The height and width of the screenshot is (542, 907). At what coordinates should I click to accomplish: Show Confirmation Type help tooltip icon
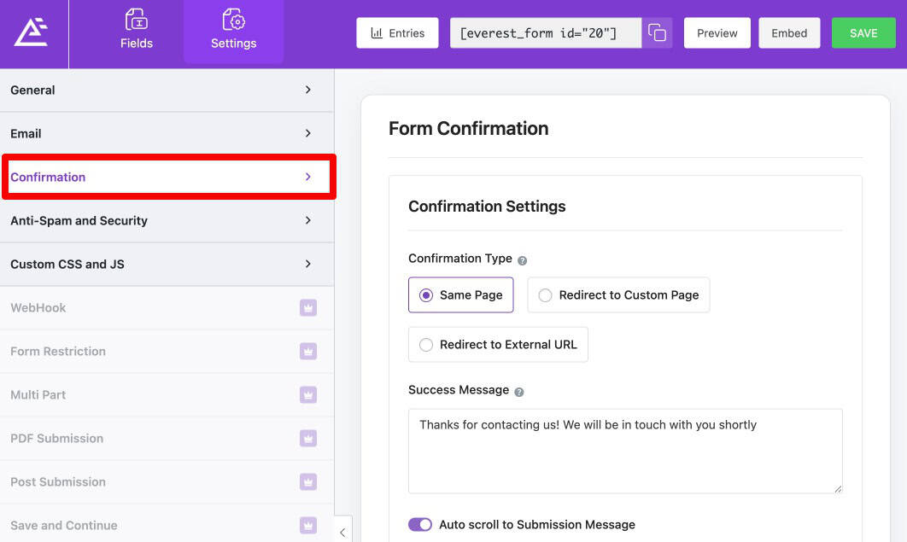tap(523, 260)
